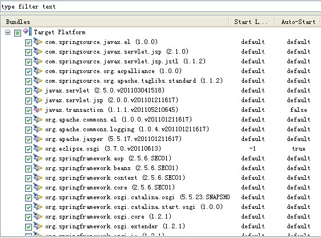Click plug-in icon of org.springframework.core

tap(38, 187)
